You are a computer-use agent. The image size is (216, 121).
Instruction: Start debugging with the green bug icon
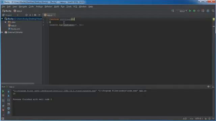(194, 11)
